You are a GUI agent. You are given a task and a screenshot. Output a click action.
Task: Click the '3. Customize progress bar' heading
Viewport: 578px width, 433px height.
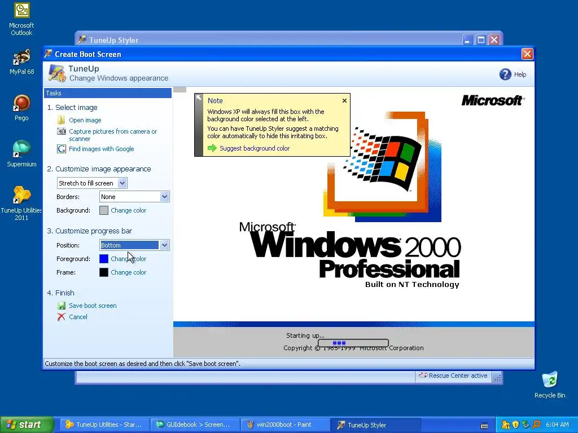coord(89,231)
